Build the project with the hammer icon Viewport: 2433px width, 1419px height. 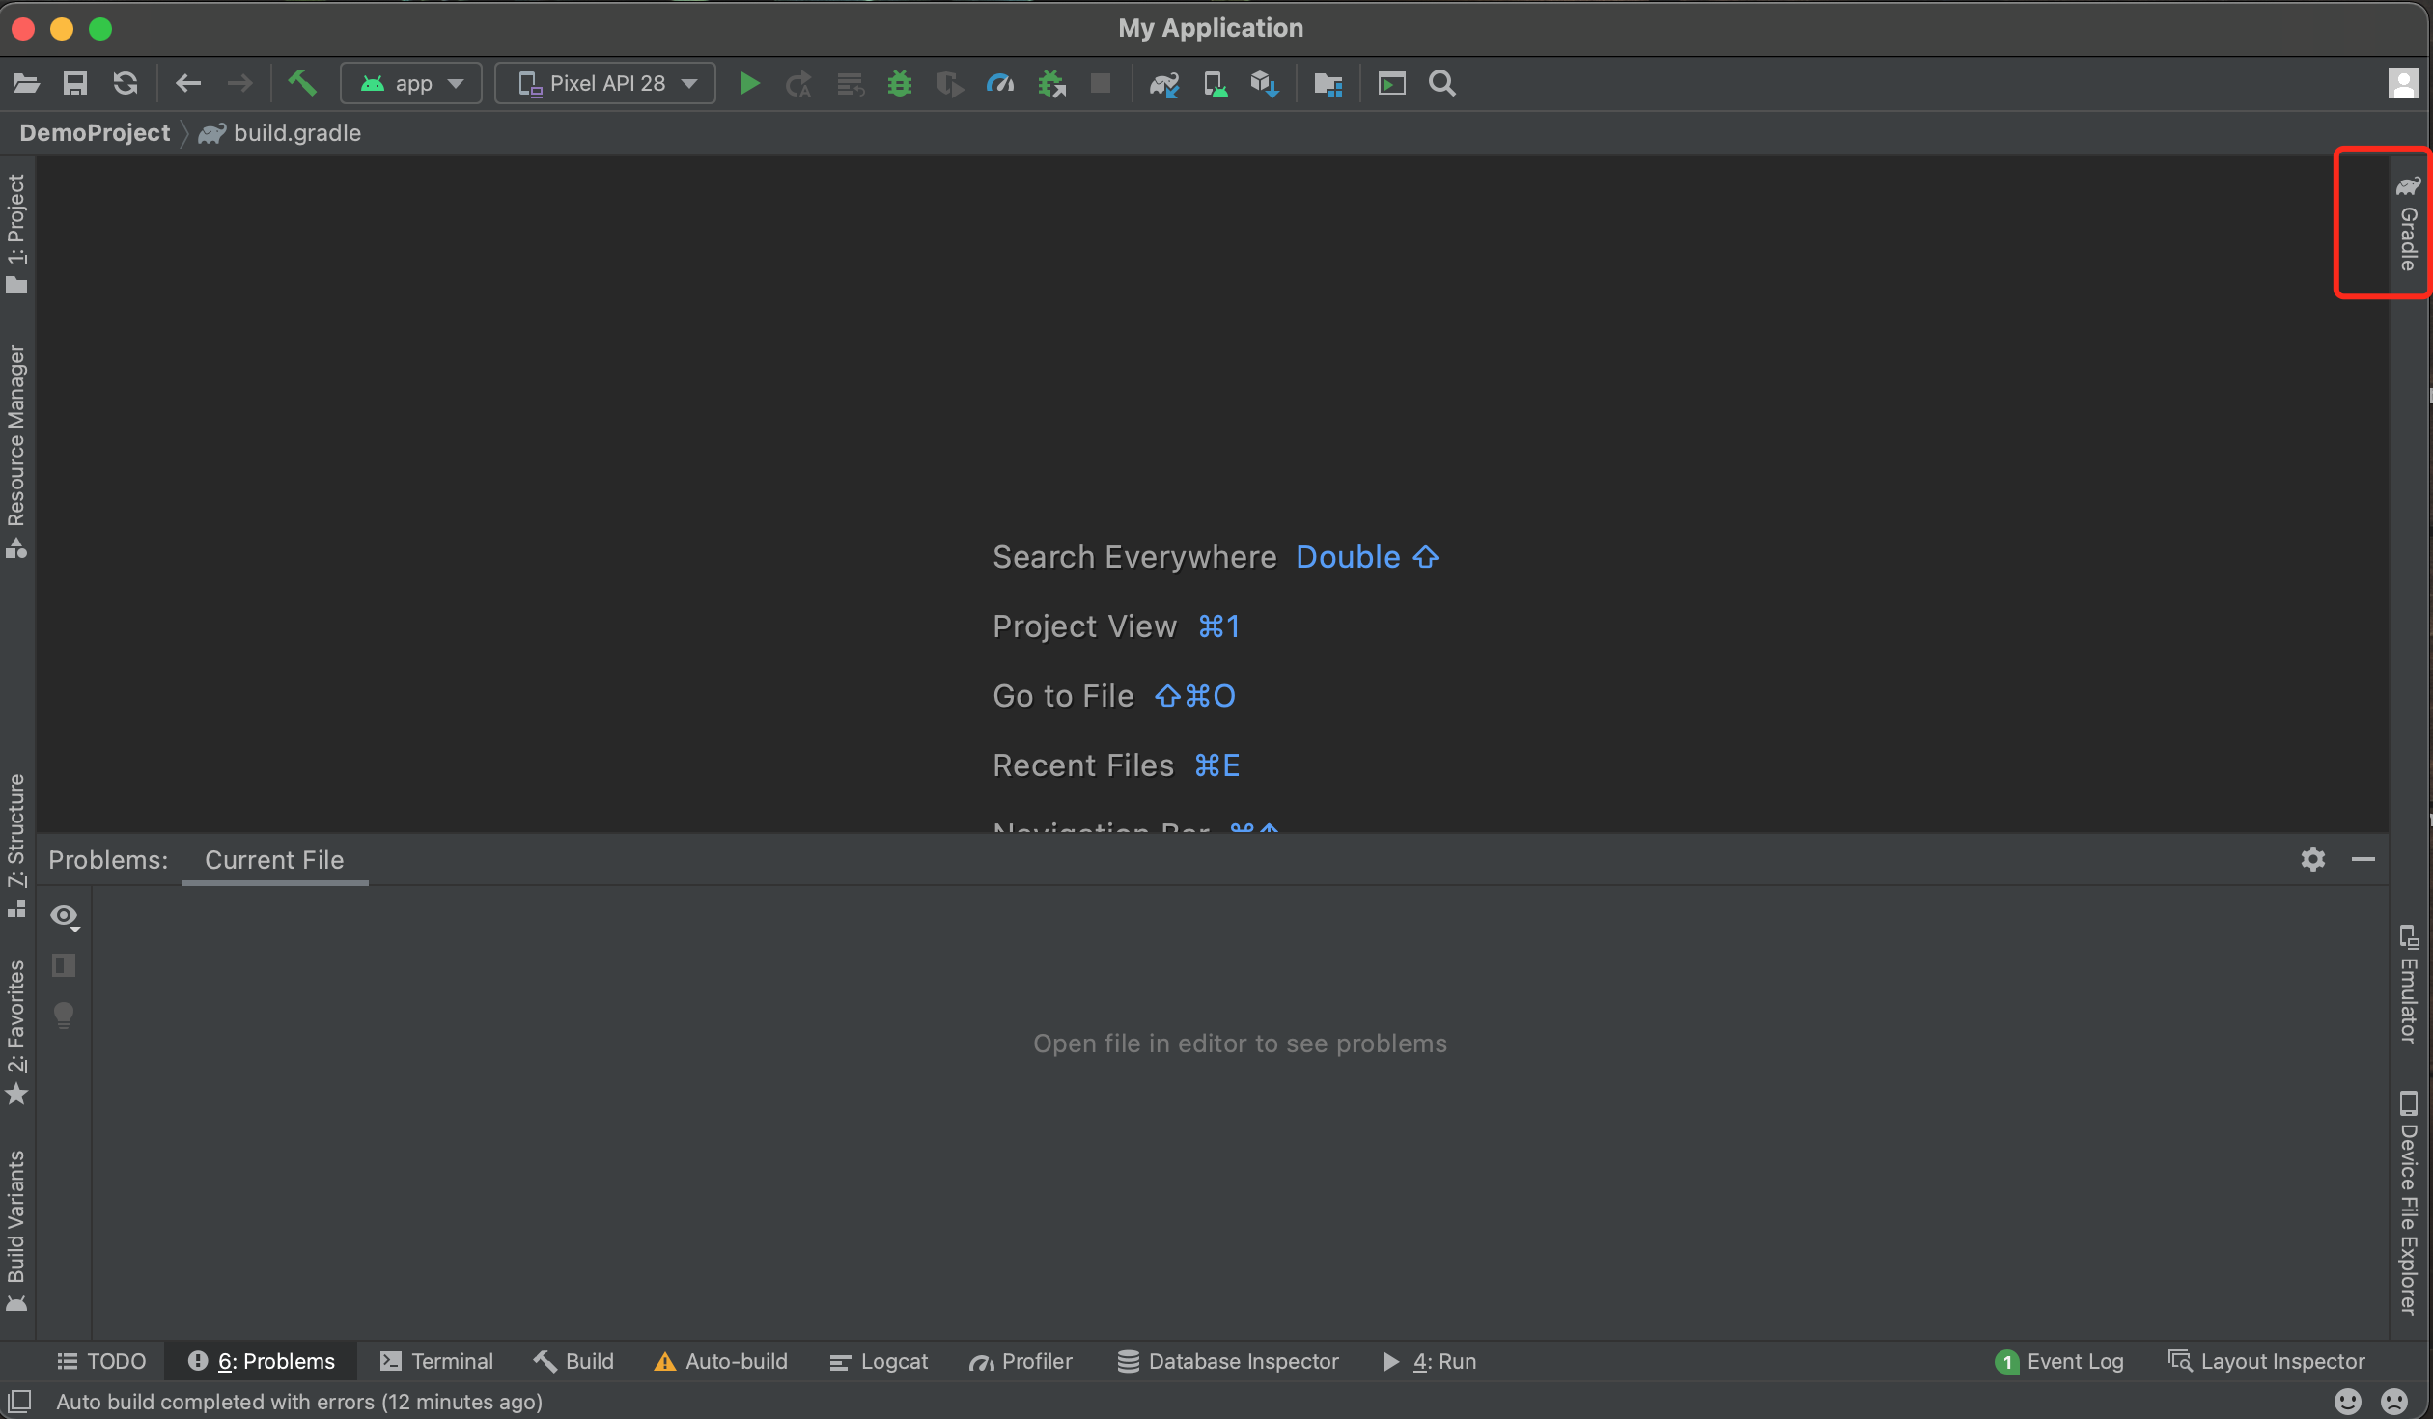click(303, 83)
